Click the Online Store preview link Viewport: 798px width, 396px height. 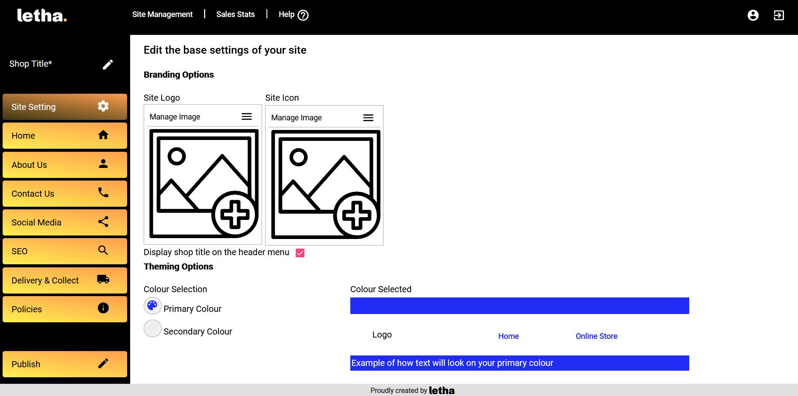[596, 336]
